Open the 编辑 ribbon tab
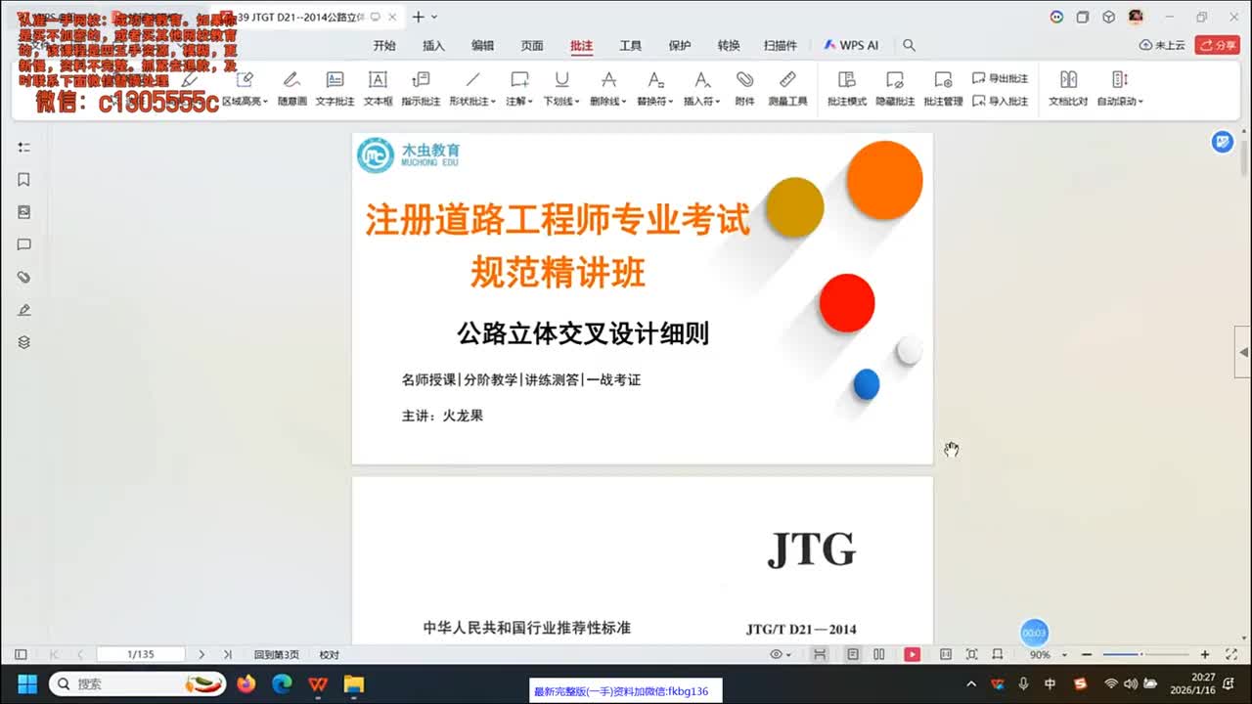The height and width of the screenshot is (704, 1252). point(482,45)
